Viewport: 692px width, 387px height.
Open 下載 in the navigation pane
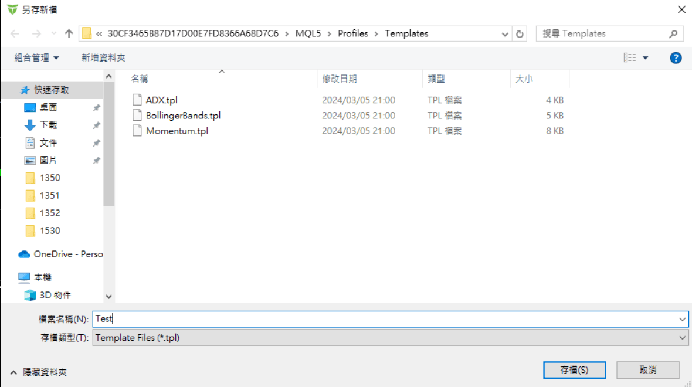48,125
